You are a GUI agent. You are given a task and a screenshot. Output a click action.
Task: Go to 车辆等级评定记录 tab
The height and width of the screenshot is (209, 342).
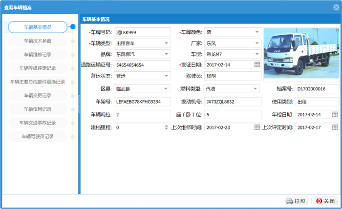[38, 68]
